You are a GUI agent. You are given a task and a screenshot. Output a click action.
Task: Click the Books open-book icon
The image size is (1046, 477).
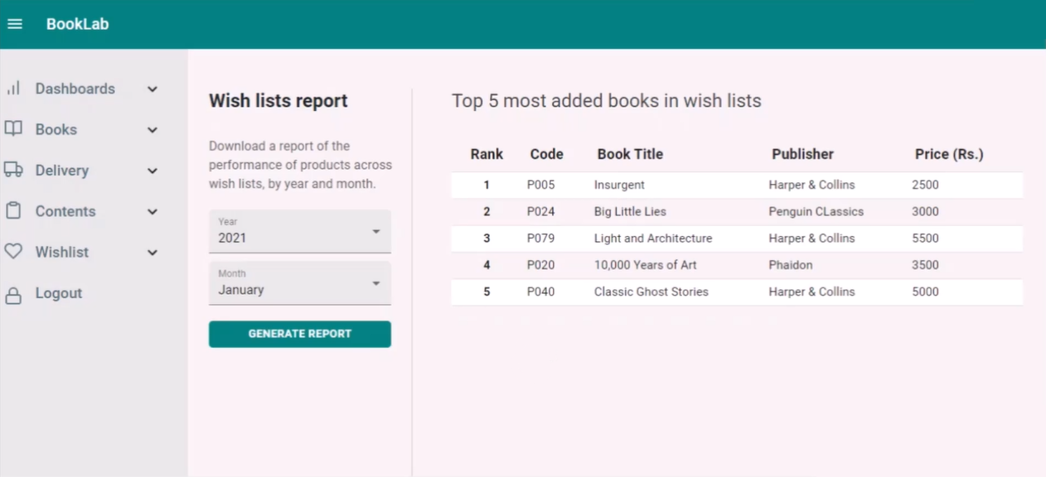pyautogui.click(x=13, y=129)
